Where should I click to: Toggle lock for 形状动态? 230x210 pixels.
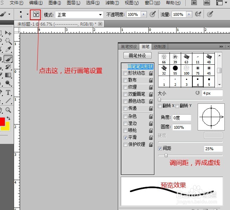(x=151, y=73)
